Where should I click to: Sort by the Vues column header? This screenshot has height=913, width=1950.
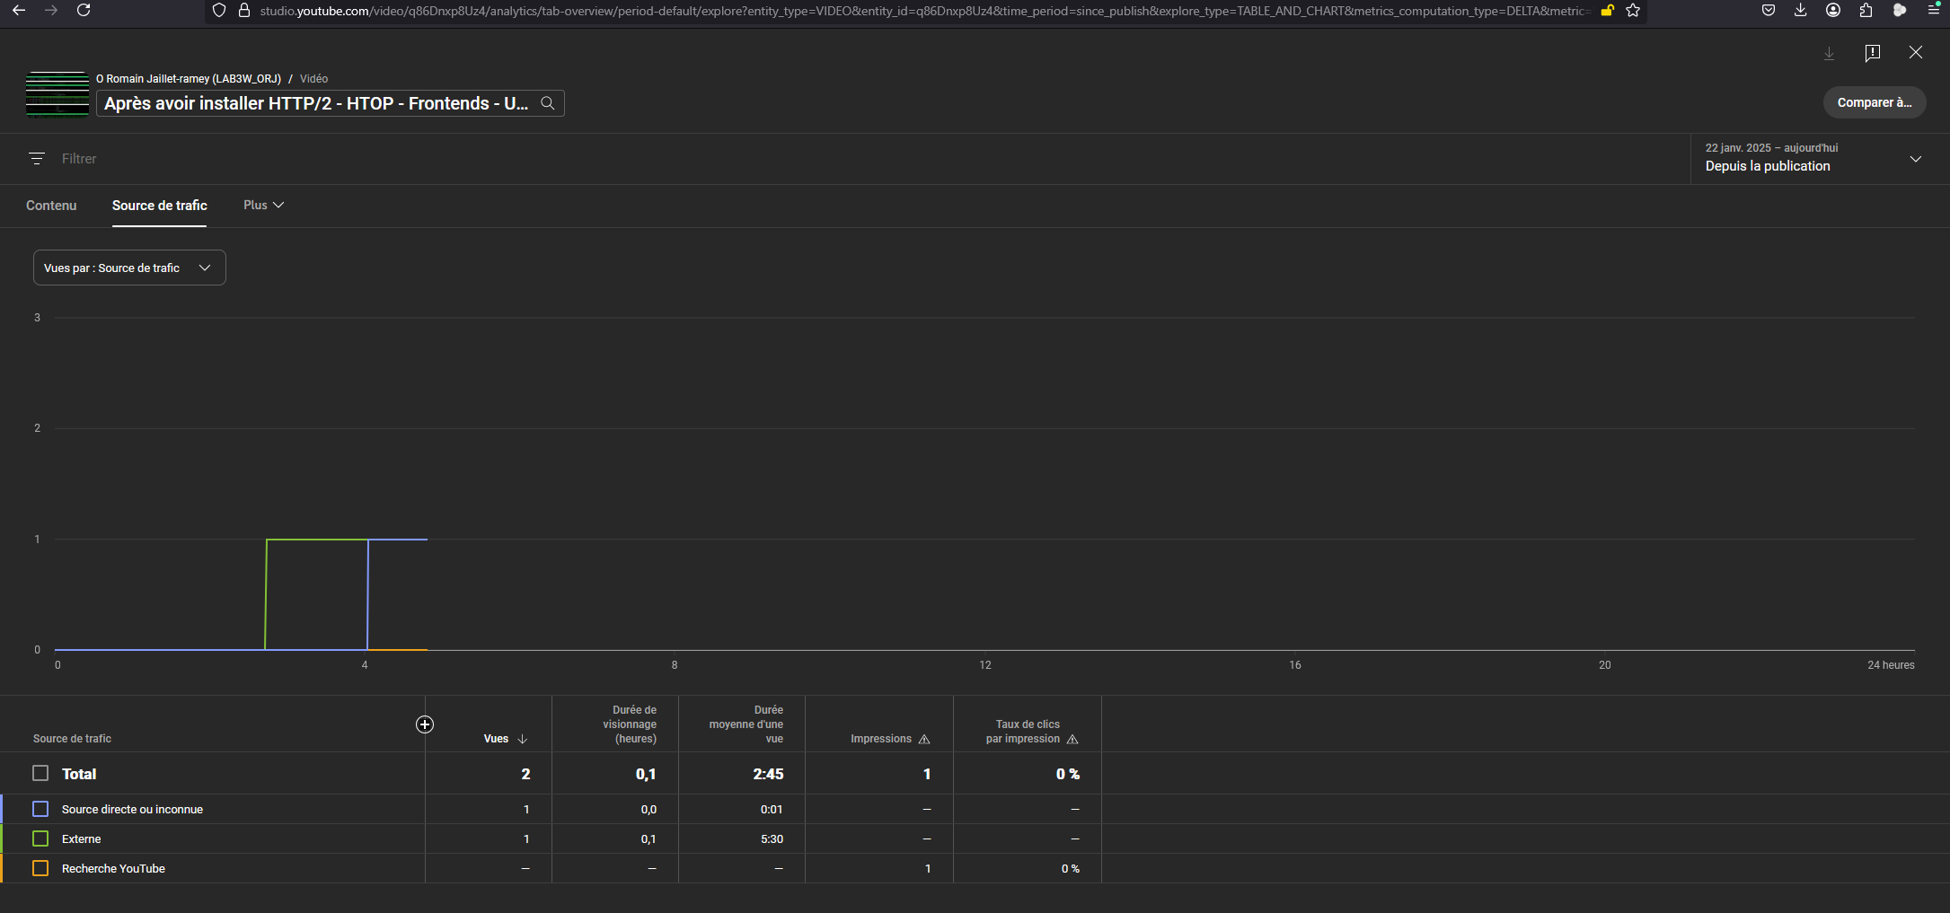496,739
